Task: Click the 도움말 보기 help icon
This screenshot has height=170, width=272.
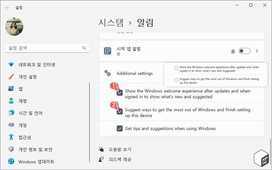Action: (101, 149)
